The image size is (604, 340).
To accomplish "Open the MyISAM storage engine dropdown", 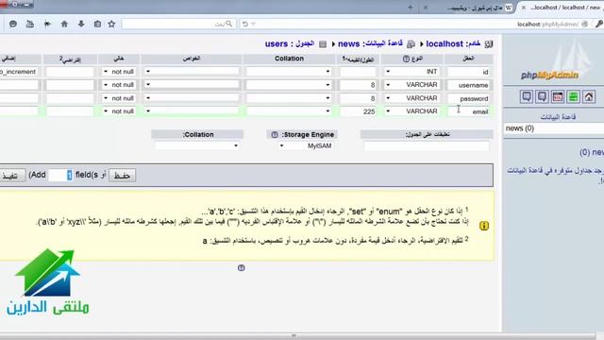I will (307, 145).
